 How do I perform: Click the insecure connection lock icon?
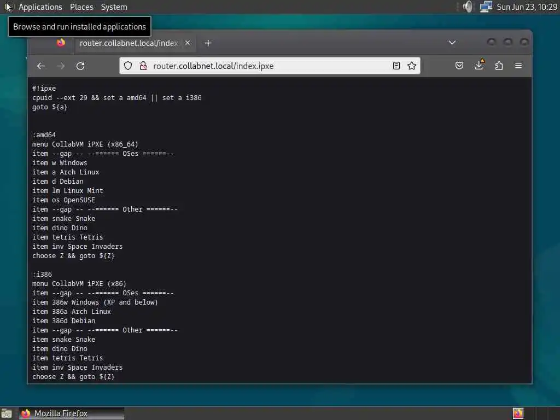(143, 66)
